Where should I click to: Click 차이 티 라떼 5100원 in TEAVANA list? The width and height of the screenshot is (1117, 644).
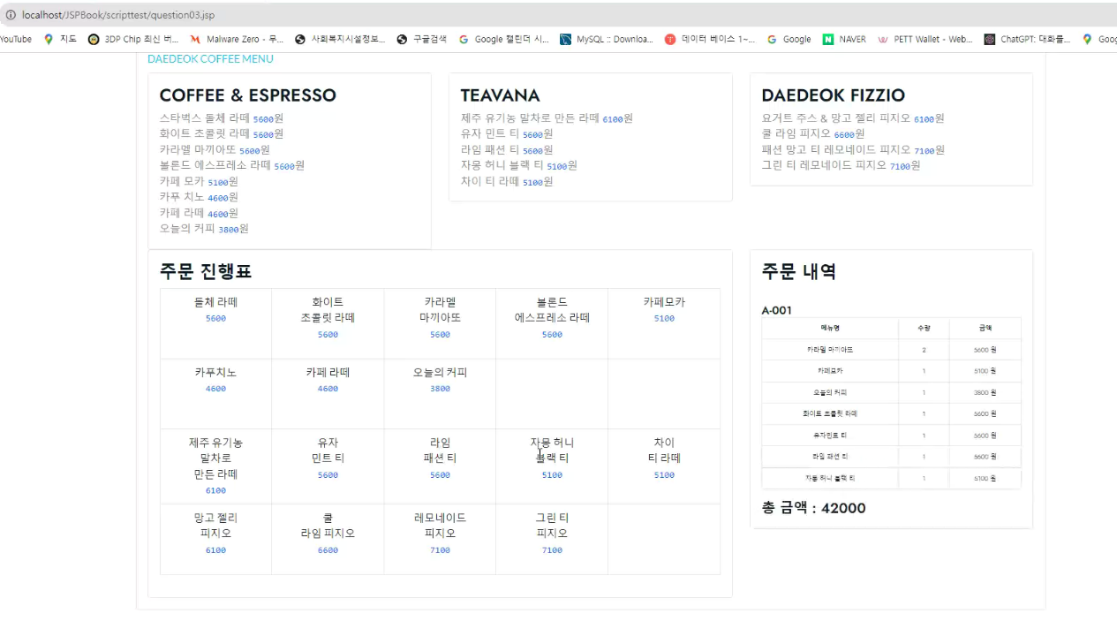click(x=507, y=181)
